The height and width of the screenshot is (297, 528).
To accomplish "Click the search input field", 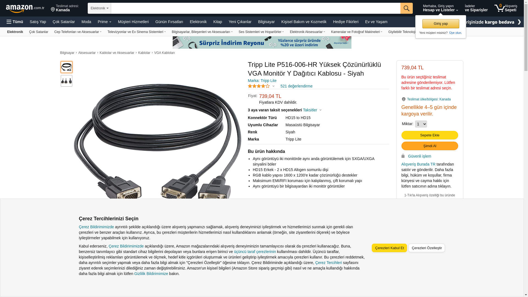I will pos(255,8).
